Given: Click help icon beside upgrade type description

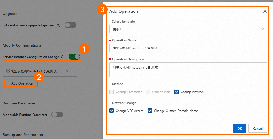Looking at the screenshot, I should [59, 25].
